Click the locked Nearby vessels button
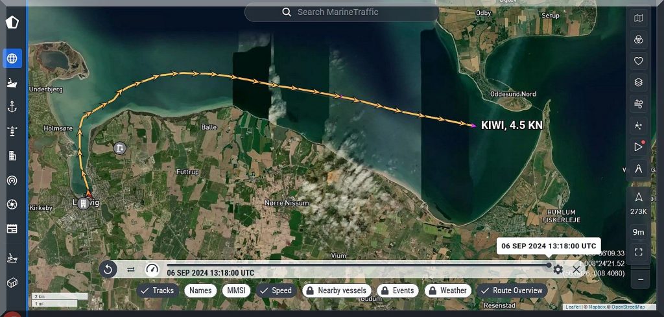This screenshot has height=317, width=664. pos(337,290)
